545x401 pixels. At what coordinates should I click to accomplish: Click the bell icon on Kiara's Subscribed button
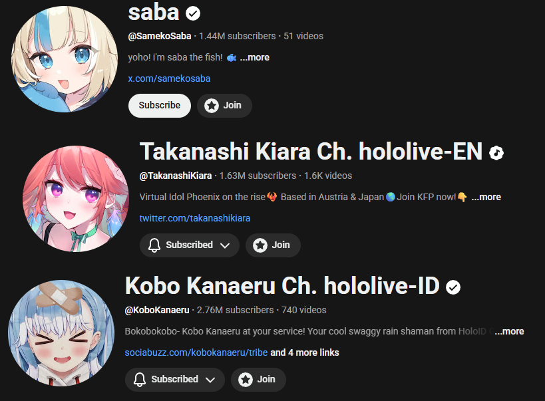point(154,245)
